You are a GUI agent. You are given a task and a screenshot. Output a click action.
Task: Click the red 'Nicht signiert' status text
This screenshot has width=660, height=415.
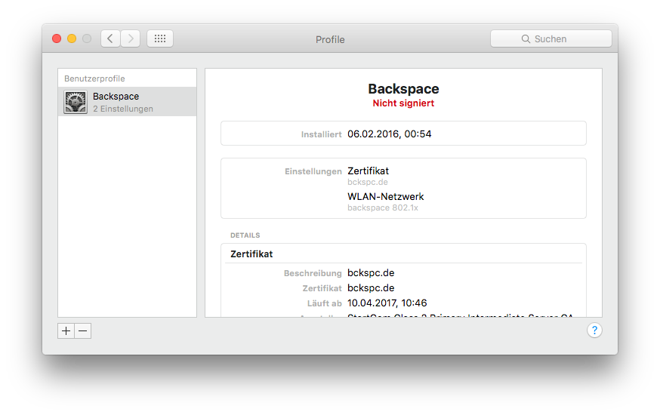[403, 103]
